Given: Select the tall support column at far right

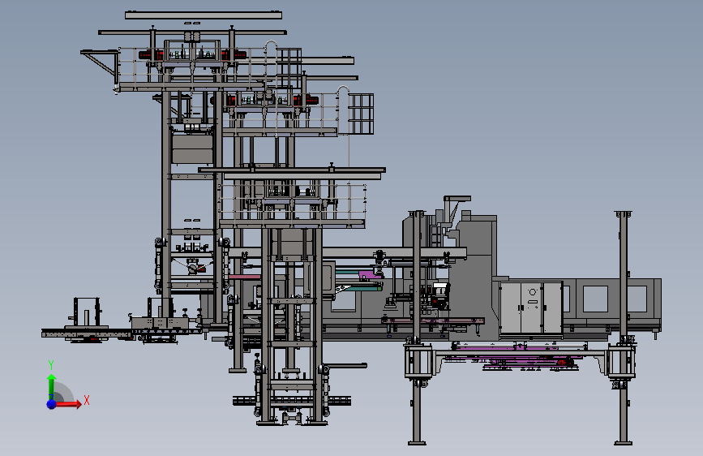Looking at the screenshot, I should coord(624,328).
